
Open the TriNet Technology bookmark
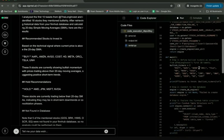coord(39,11)
